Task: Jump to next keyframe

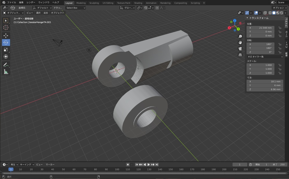Action: tap(153, 164)
